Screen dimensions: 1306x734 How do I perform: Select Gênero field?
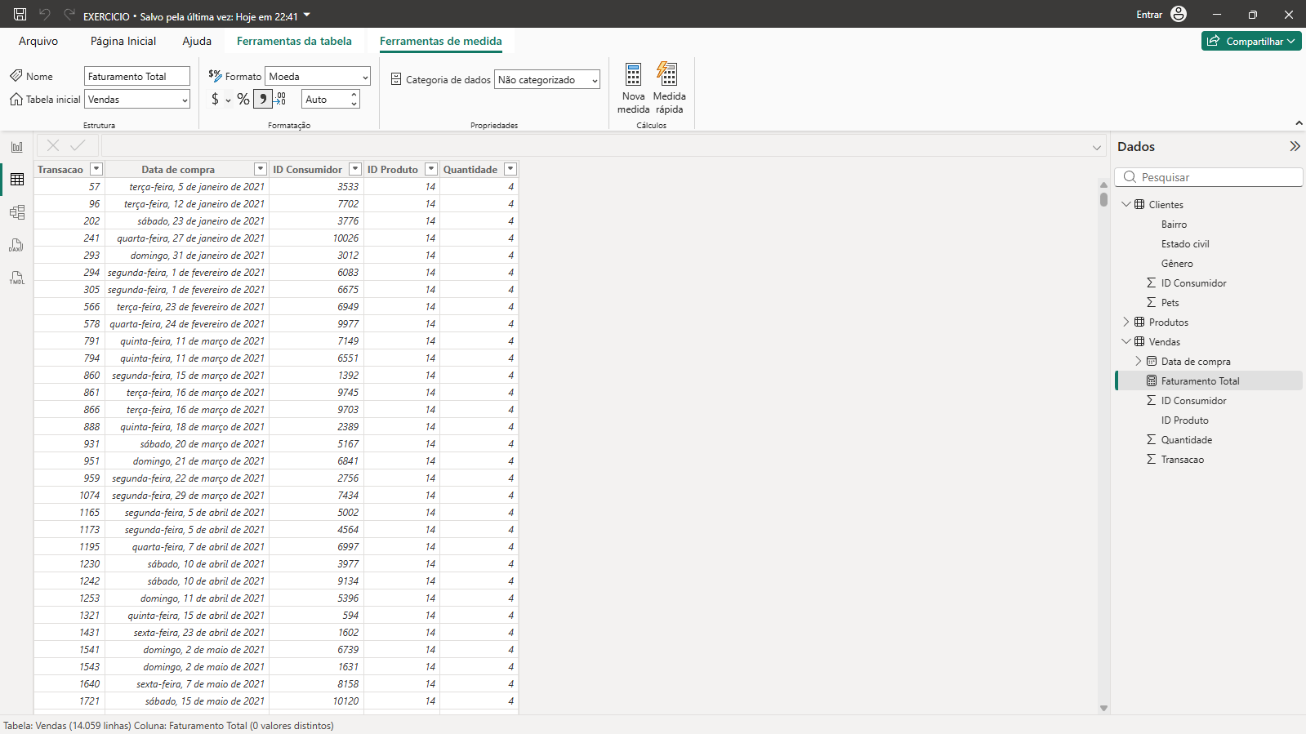coord(1177,263)
